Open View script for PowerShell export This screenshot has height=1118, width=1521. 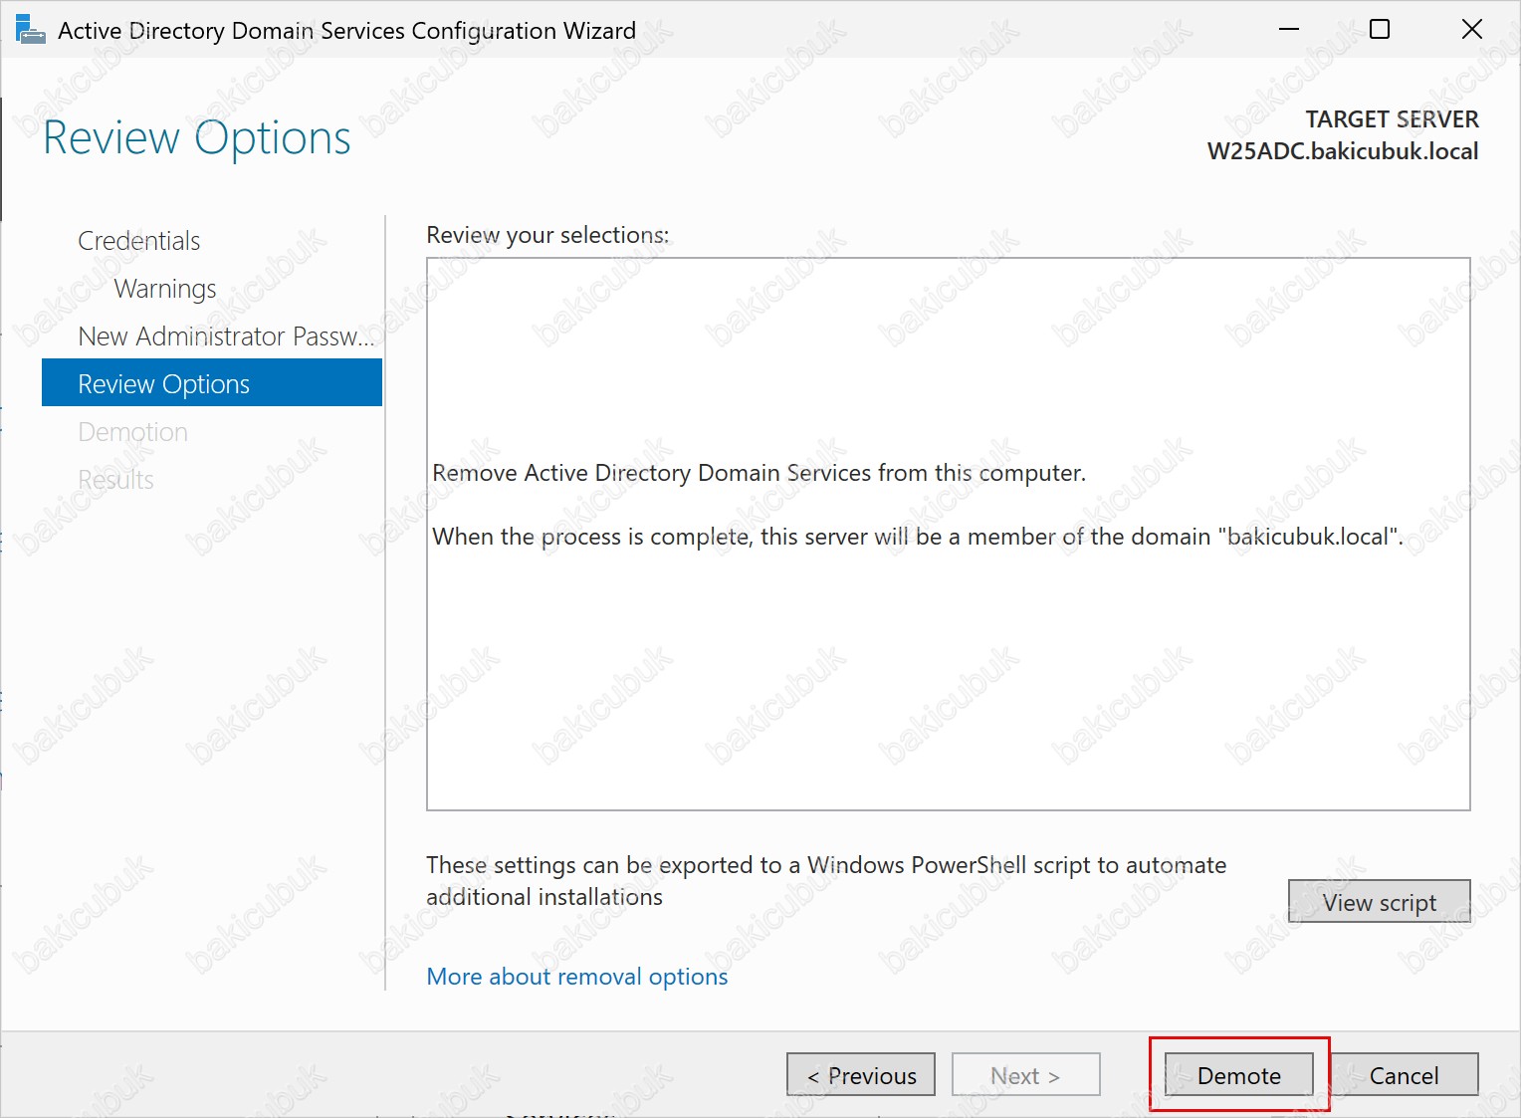[x=1379, y=902]
